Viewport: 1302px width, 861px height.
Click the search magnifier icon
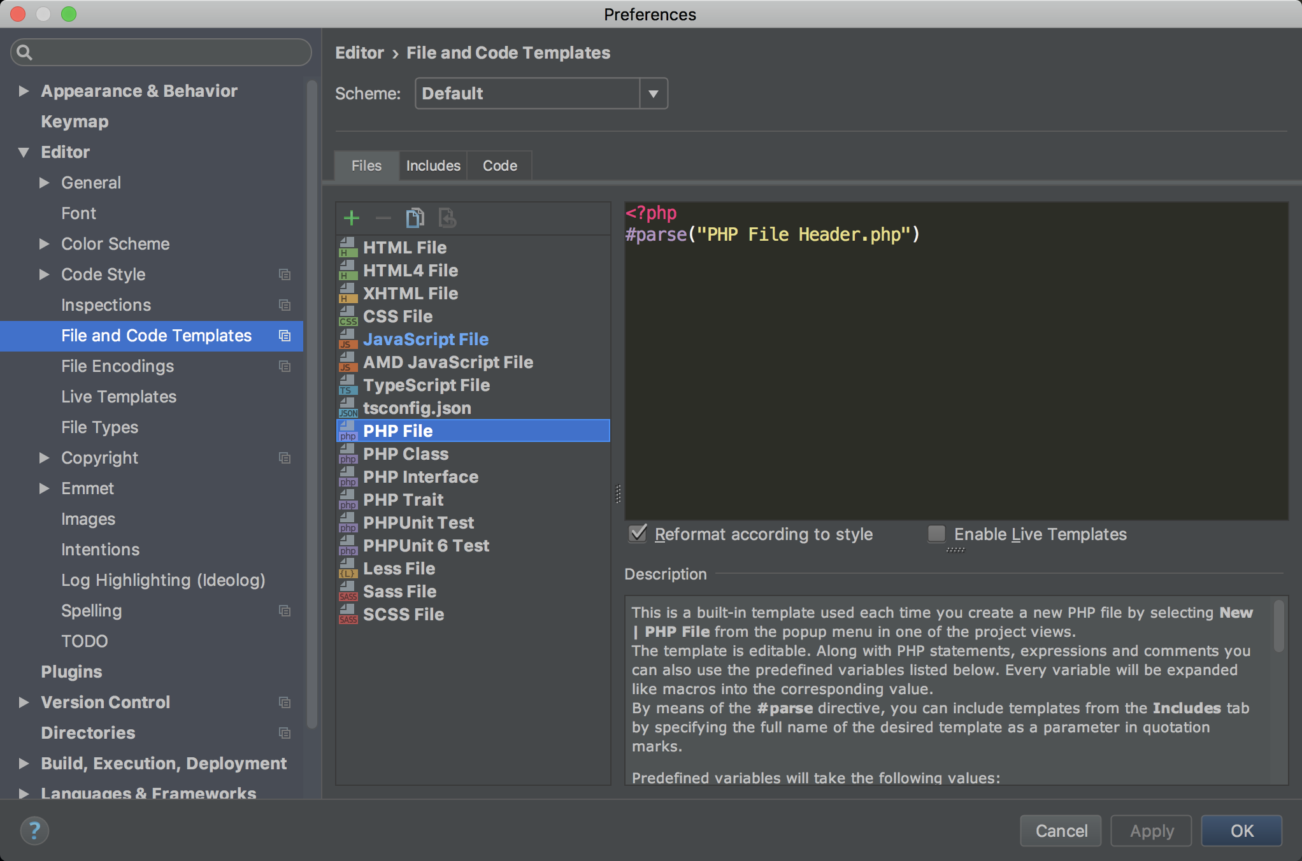pos(24,52)
